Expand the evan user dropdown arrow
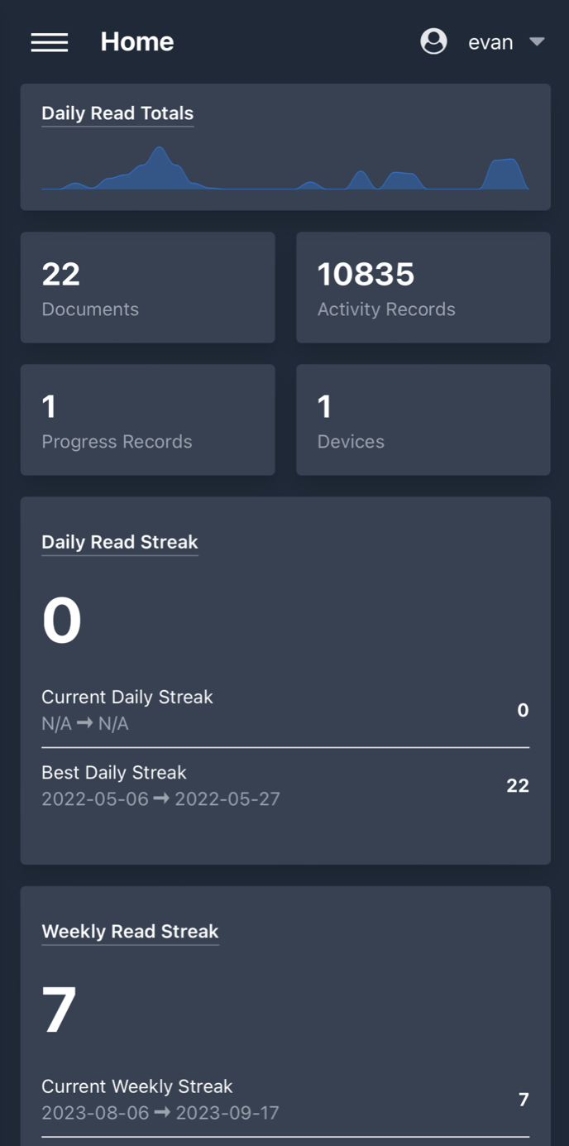The image size is (569, 1146). coord(537,41)
